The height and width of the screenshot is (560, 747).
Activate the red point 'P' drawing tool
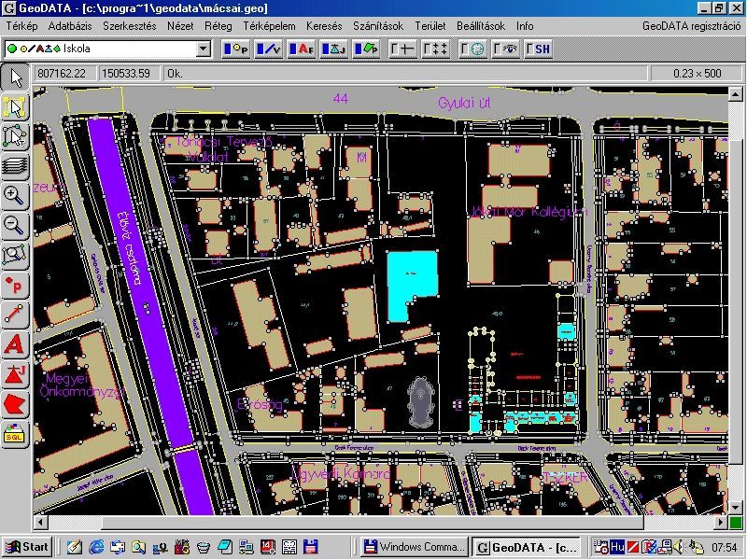(x=15, y=285)
